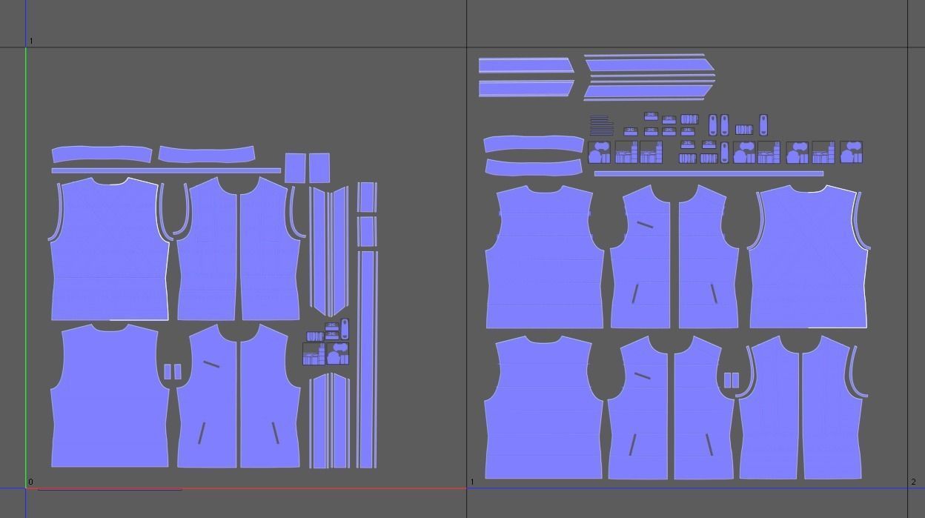Image resolution: width=925 pixels, height=518 pixels.
Task: Select the upper curved band in the right tile
Action: click(x=533, y=144)
